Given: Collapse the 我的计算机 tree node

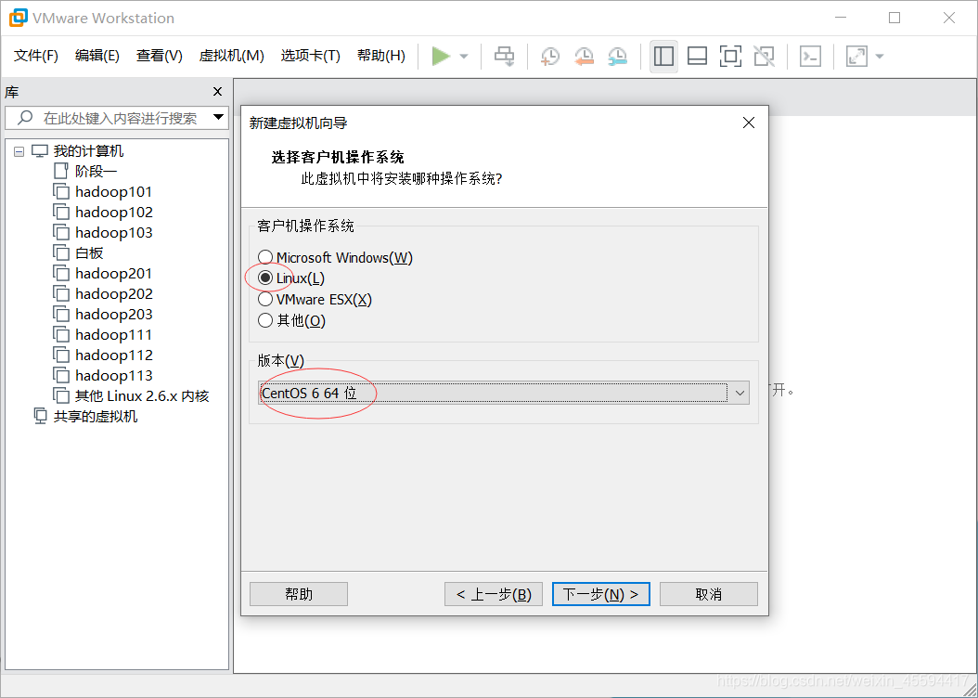Looking at the screenshot, I should tap(19, 151).
